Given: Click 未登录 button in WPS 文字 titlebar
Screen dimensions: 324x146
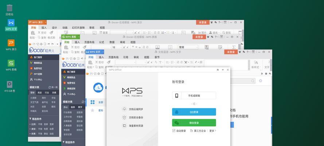Looking at the screenshot, I should tap(231, 52).
